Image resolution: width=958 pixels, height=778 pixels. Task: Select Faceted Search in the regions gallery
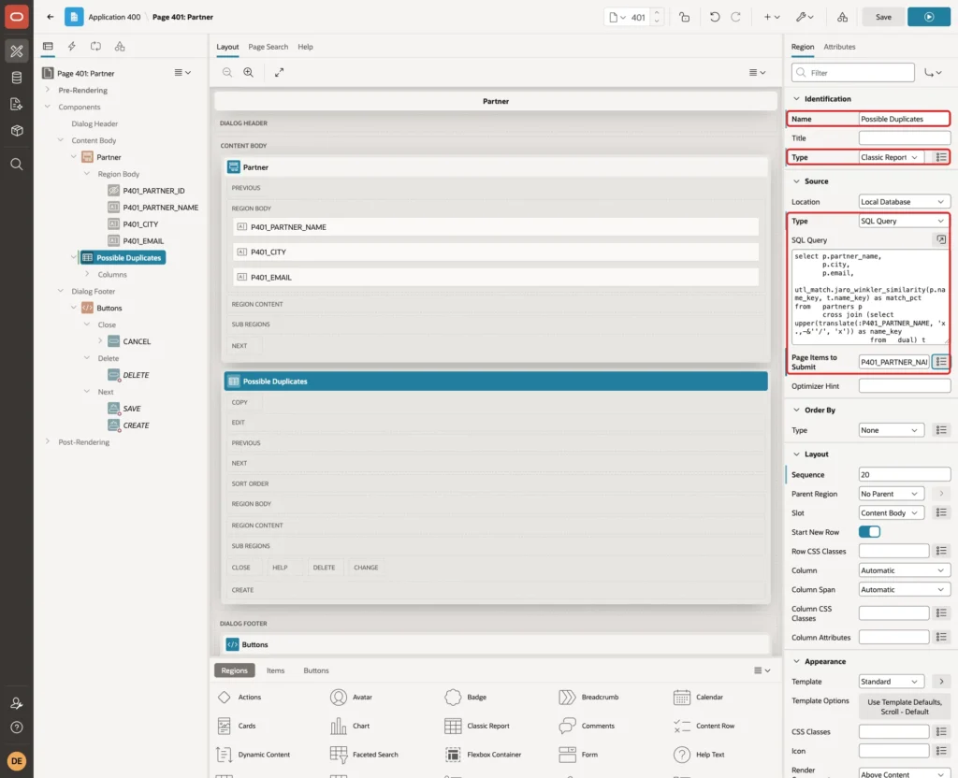[x=364, y=755]
